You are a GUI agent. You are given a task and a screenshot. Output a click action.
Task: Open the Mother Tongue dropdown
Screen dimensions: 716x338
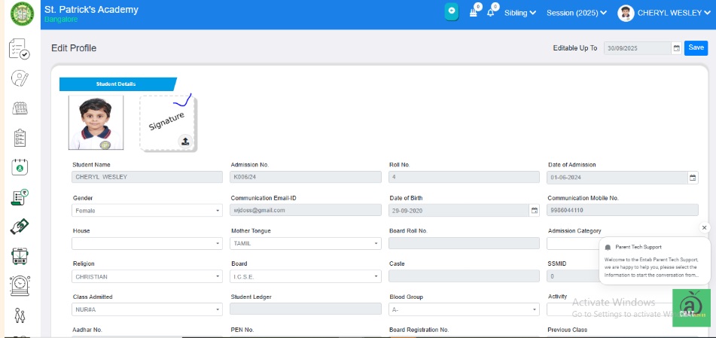coord(305,243)
